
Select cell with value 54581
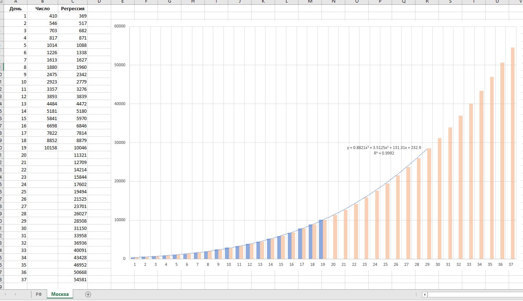pos(73,279)
